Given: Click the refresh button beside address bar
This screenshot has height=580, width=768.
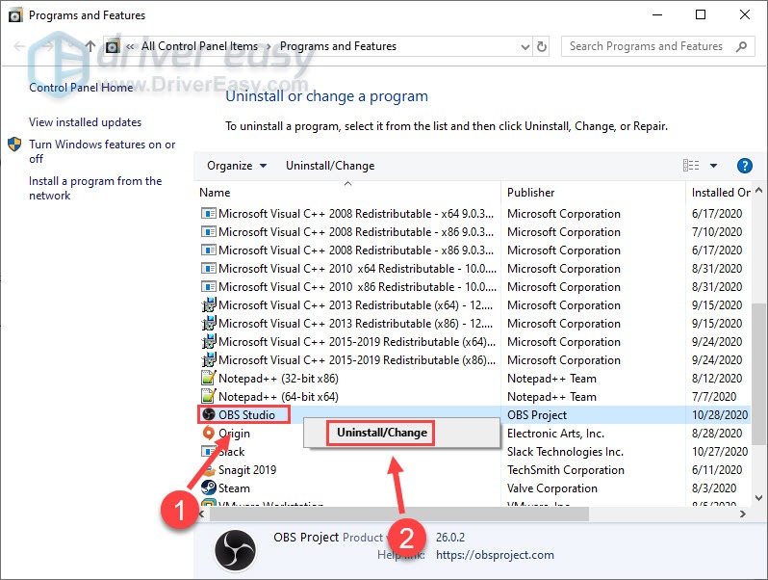Looking at the screenshot, I should 541,46.
